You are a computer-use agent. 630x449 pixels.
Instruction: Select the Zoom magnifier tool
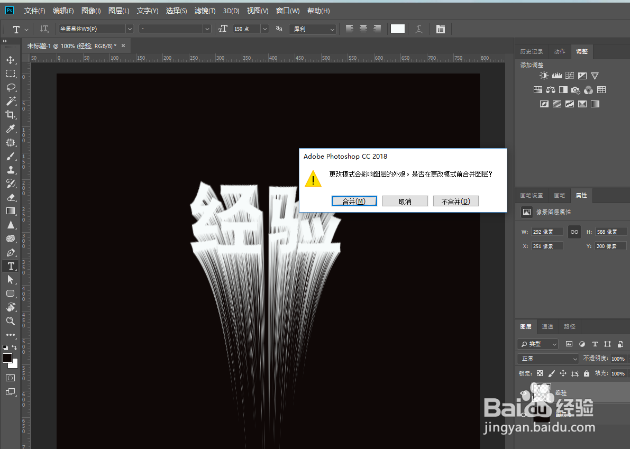11,321
